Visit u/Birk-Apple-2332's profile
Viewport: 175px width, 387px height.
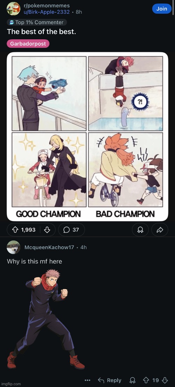coord(47,12)
